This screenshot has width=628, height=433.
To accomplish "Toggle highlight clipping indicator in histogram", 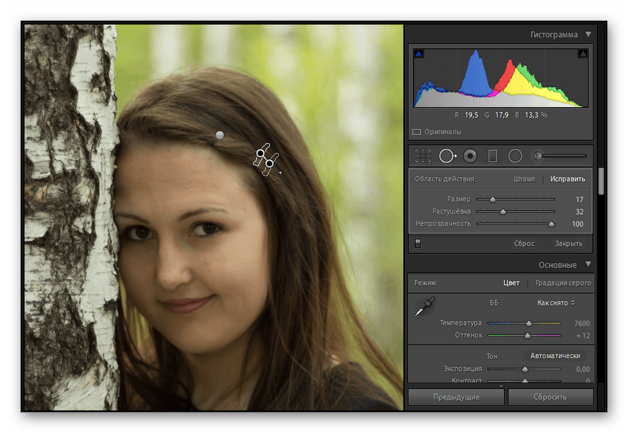I will (583, 54).
